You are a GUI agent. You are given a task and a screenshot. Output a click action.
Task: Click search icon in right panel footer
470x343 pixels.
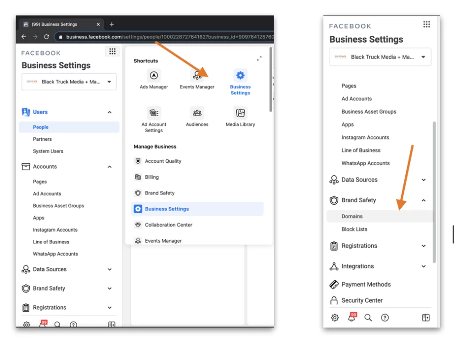(x=368, y=317)
